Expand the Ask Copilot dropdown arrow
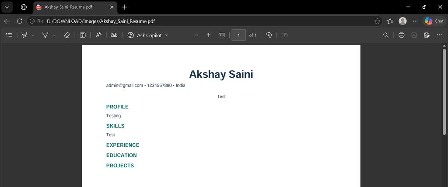This screenshot has height=187, width=448. (167, 35)
